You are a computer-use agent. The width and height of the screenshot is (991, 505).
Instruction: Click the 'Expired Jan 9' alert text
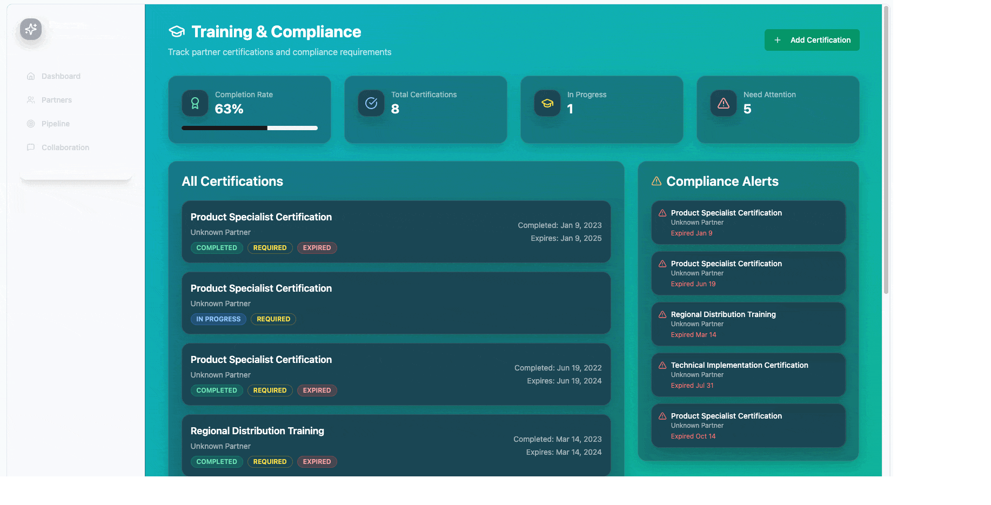[692, 233]
